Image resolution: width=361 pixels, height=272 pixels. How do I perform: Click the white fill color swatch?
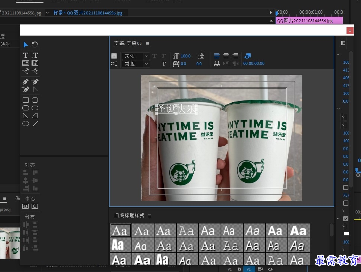pos(346,233)
